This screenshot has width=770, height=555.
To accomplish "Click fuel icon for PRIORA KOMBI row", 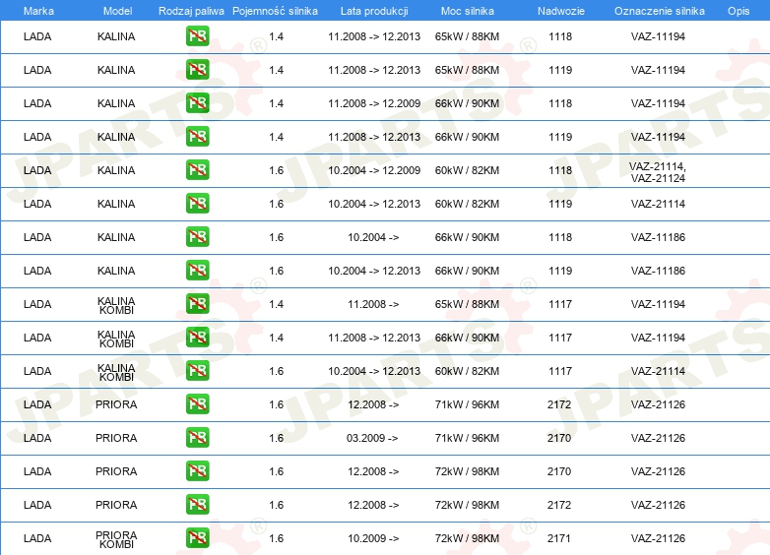I will (197, 538).
